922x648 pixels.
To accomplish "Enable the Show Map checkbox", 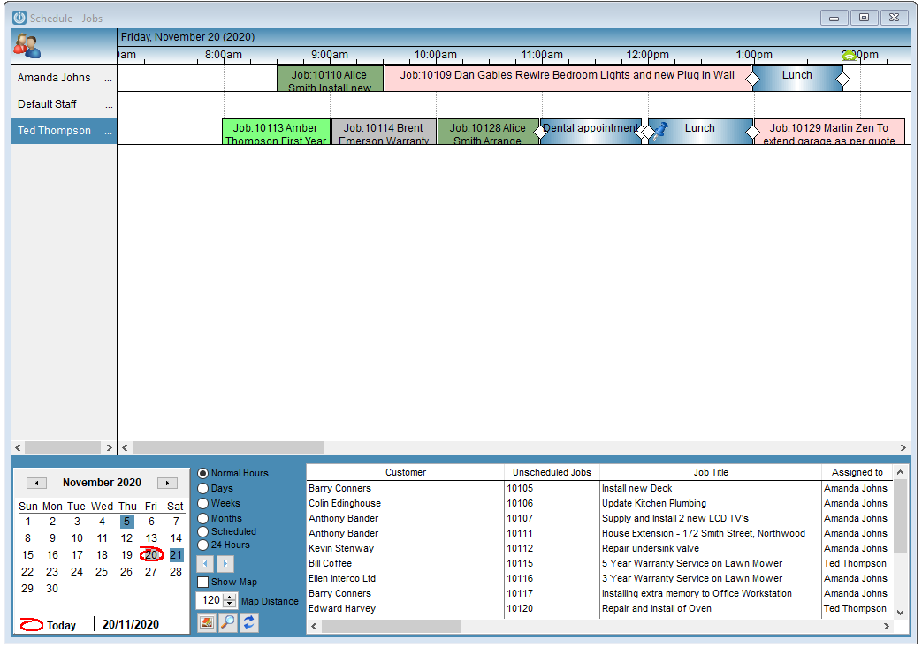I will click(x=202, y=583).
